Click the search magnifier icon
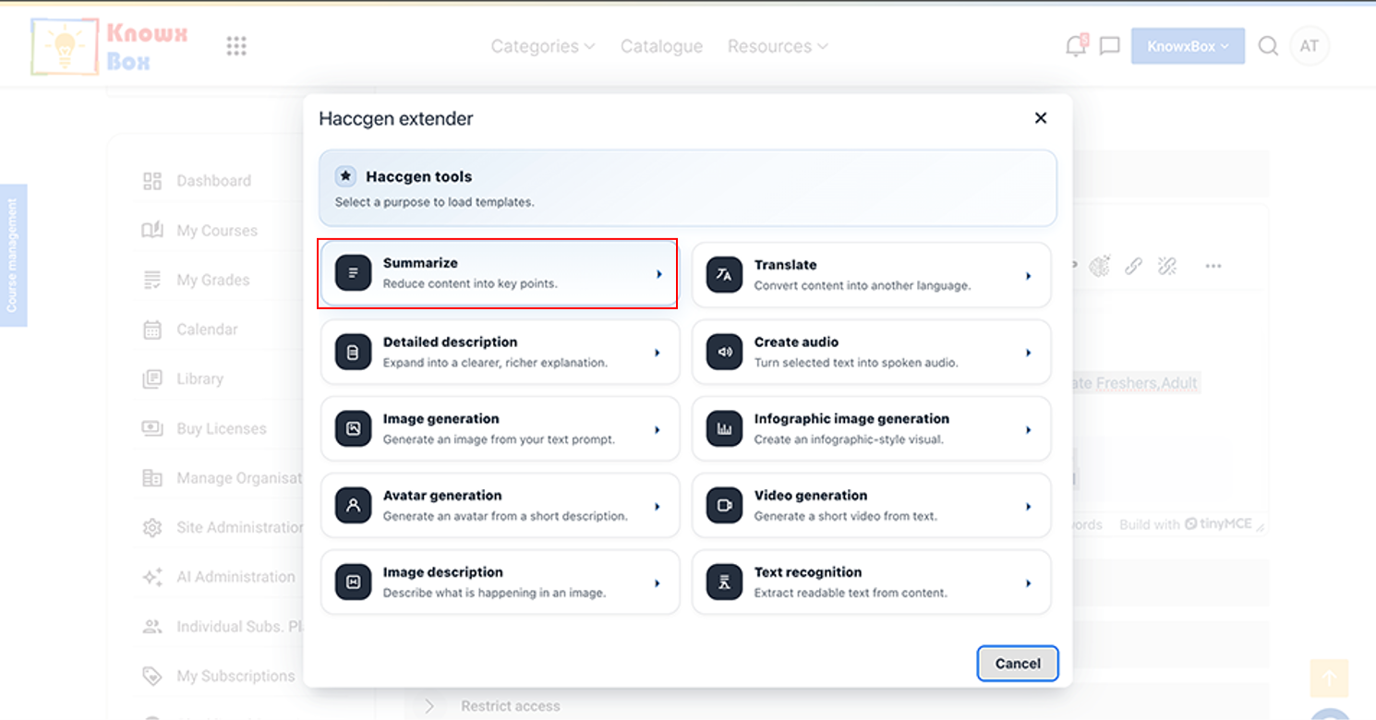Viewport: 1376px width, 720px height. tap(1268, 46)
